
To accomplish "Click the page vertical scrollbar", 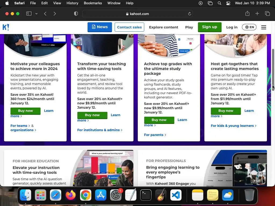I will (x=273, y=70).
